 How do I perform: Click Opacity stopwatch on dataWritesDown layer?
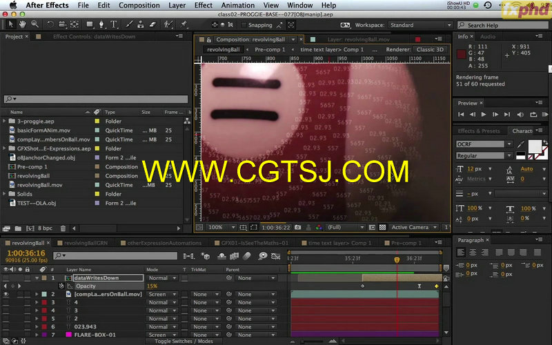tap(61, 286)
